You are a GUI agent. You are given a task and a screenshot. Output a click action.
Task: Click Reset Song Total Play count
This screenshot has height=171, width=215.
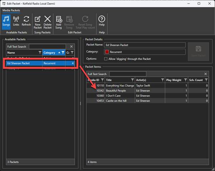coord(85,23)
